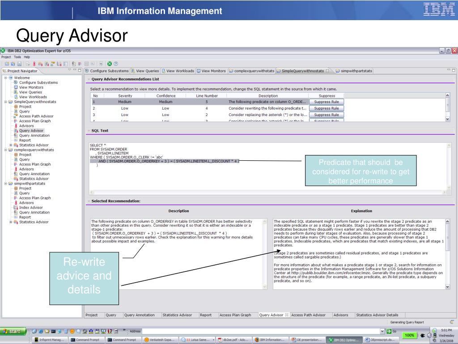Maximize the editor area via top-right icon
This screenshot has width=458, height=344.
pyautogui.click(x=454, y=70)
